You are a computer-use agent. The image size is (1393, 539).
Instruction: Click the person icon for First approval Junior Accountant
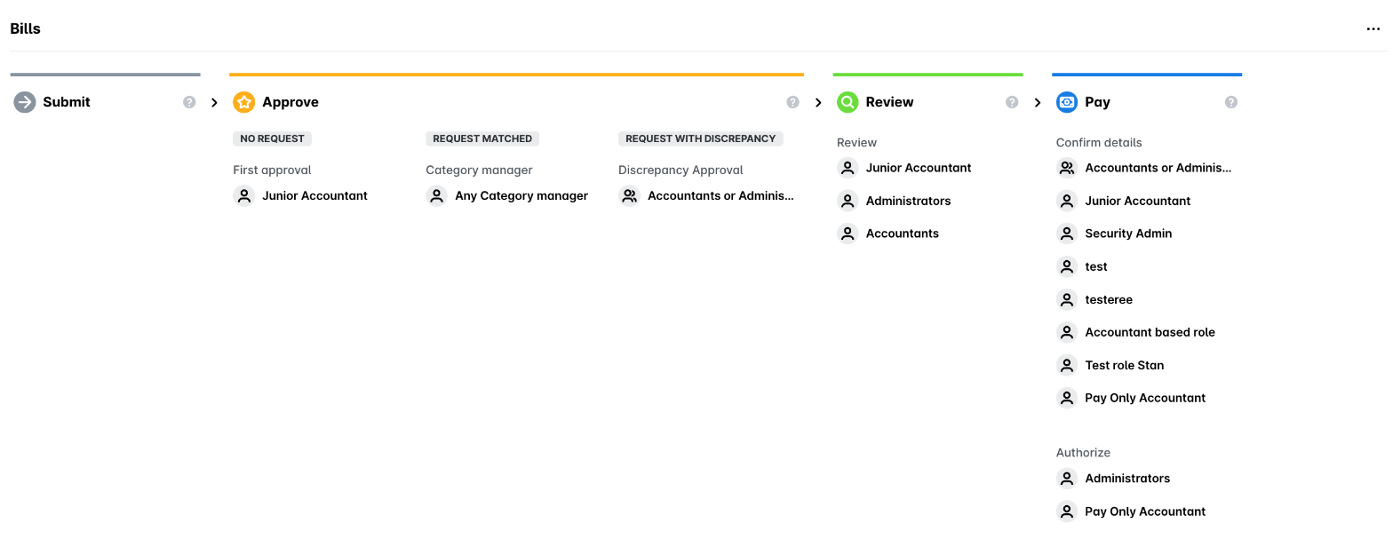[x=244, y=195]
